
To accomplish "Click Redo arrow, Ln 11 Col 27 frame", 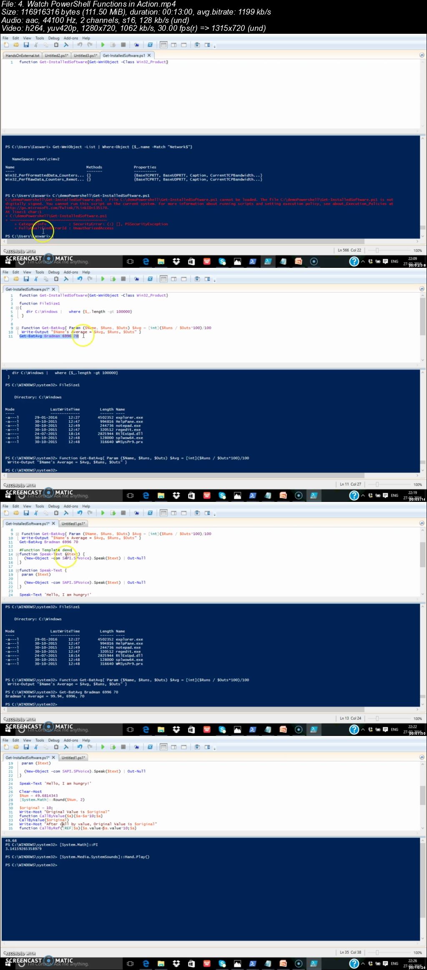I will pos(90,279).
